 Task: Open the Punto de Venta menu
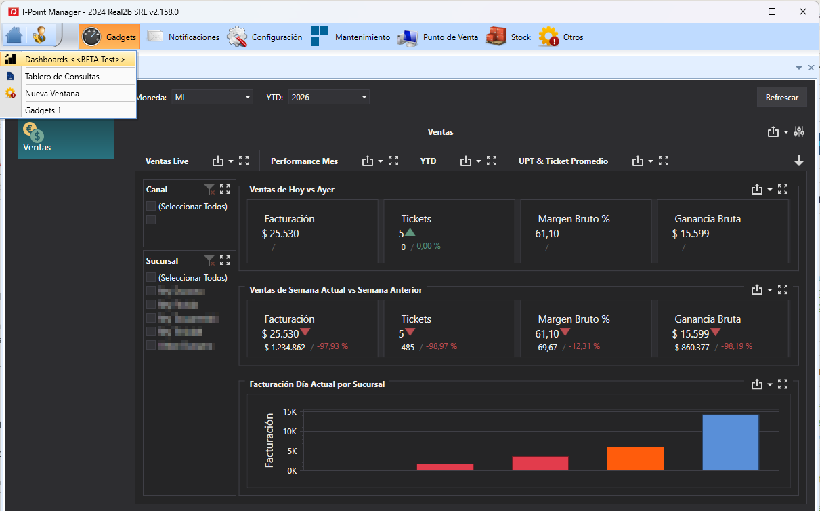click(438, 37)
